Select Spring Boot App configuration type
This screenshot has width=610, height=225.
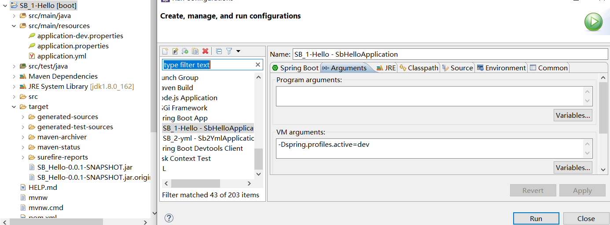[185, 118]
